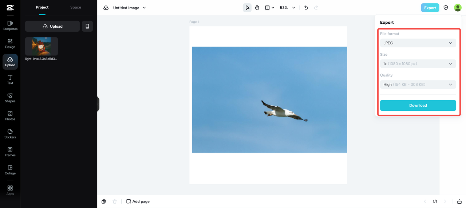Click the duplicate page icon
This screenshot has height=208, width=466.
point(104,201)
